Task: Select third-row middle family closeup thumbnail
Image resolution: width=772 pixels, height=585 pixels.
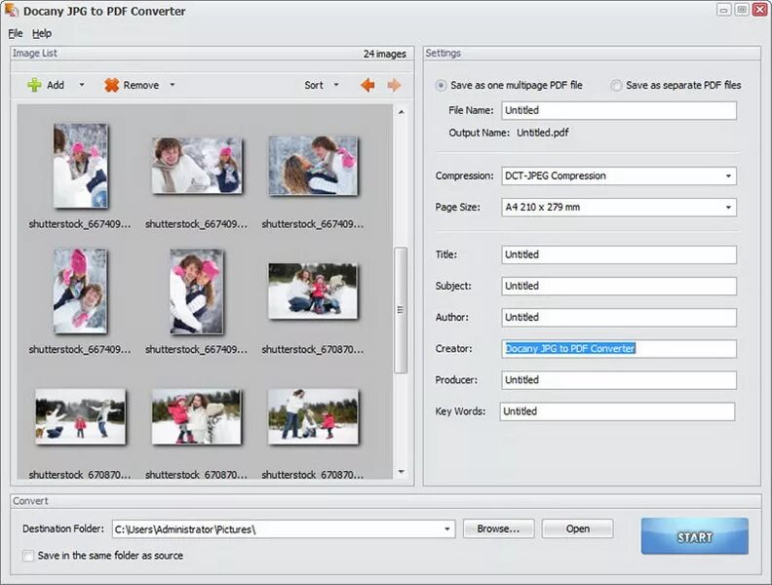Action: pos(197,417)
